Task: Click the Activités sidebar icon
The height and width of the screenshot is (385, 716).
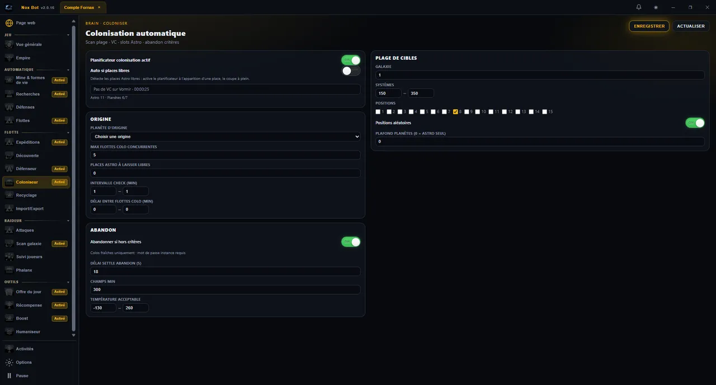Action: tap(9, 349)
